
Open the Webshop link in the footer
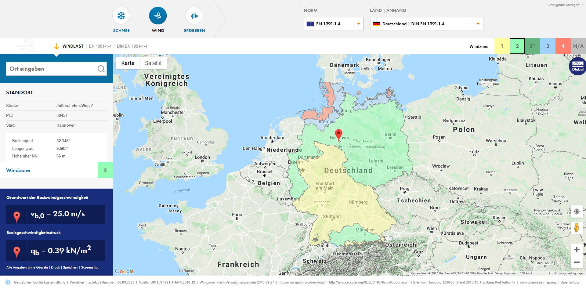pos(77,282)
